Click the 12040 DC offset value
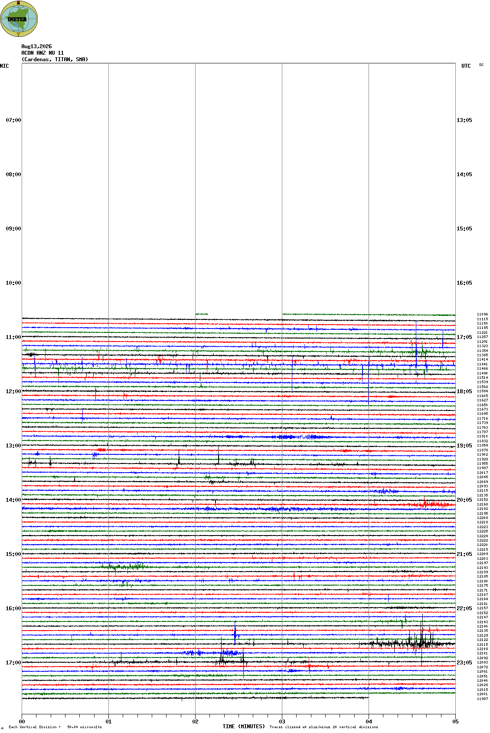Viewport: 490px width, 733px height. coord(482,680)
